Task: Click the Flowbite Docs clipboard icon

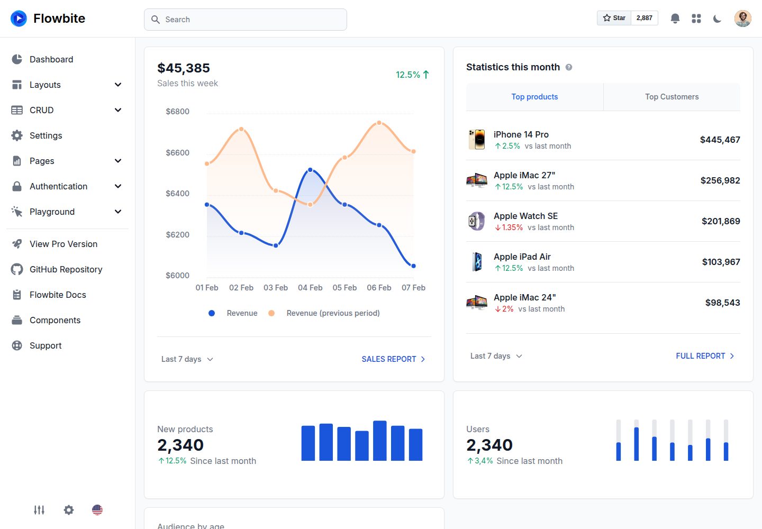Action: 17,295
